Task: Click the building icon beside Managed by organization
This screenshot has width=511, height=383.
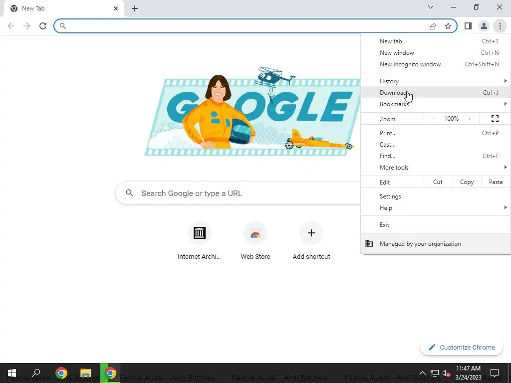Action: point(369,243)
